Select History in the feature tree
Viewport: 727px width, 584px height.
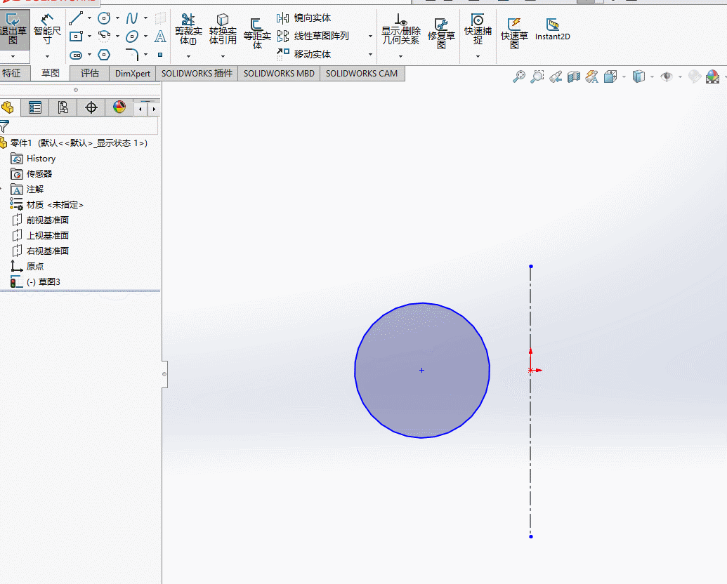click(x=41, y=159)
